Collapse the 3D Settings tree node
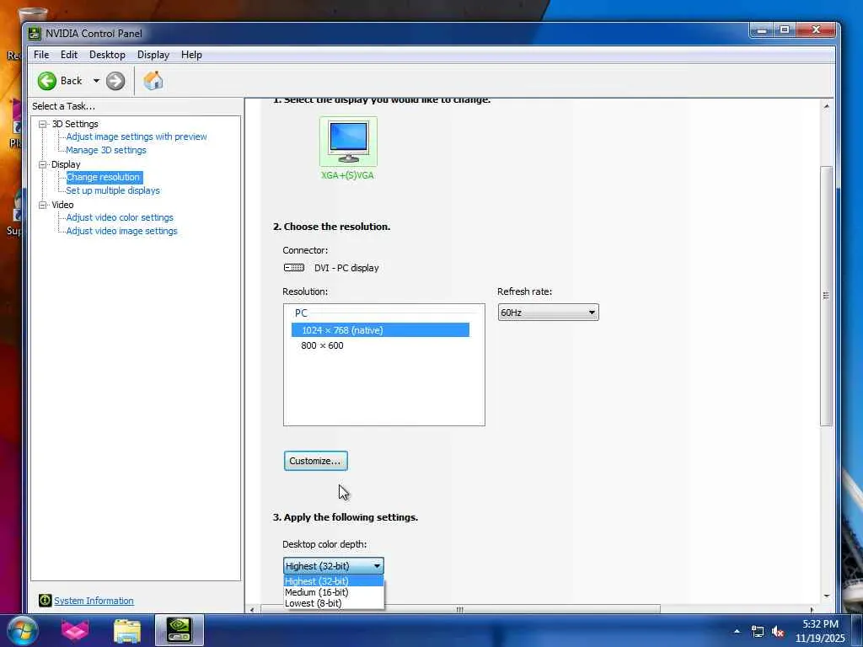The height and width of the screenshot is (647, 863). pos(42,125)
